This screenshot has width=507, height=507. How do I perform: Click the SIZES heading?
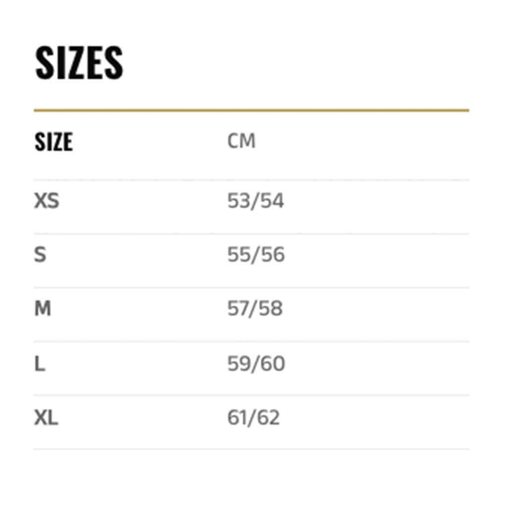(79, 63)
